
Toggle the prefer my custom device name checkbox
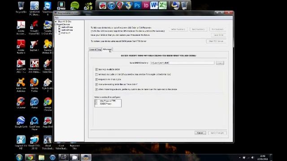(x=96, y=89)
